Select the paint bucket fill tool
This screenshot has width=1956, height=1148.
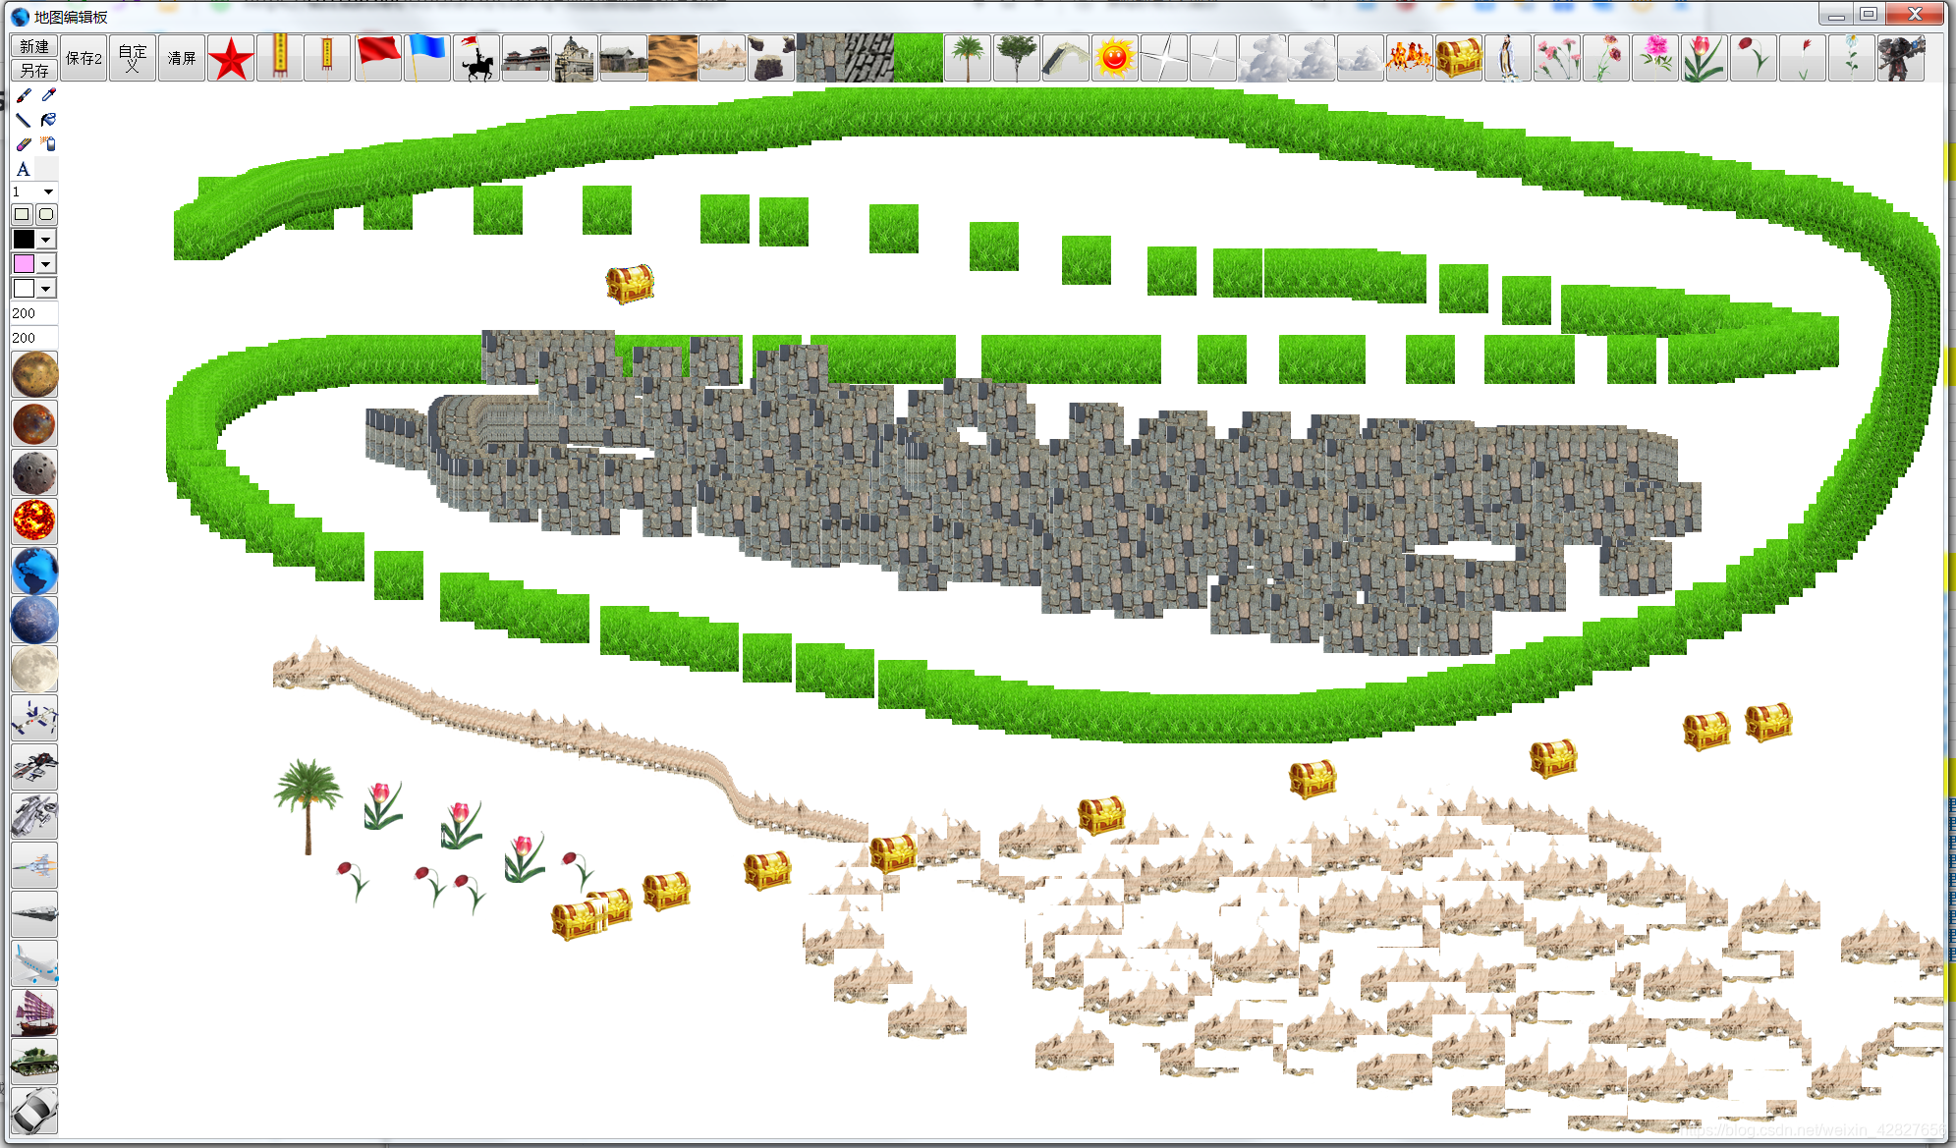[x=48, y=120]
